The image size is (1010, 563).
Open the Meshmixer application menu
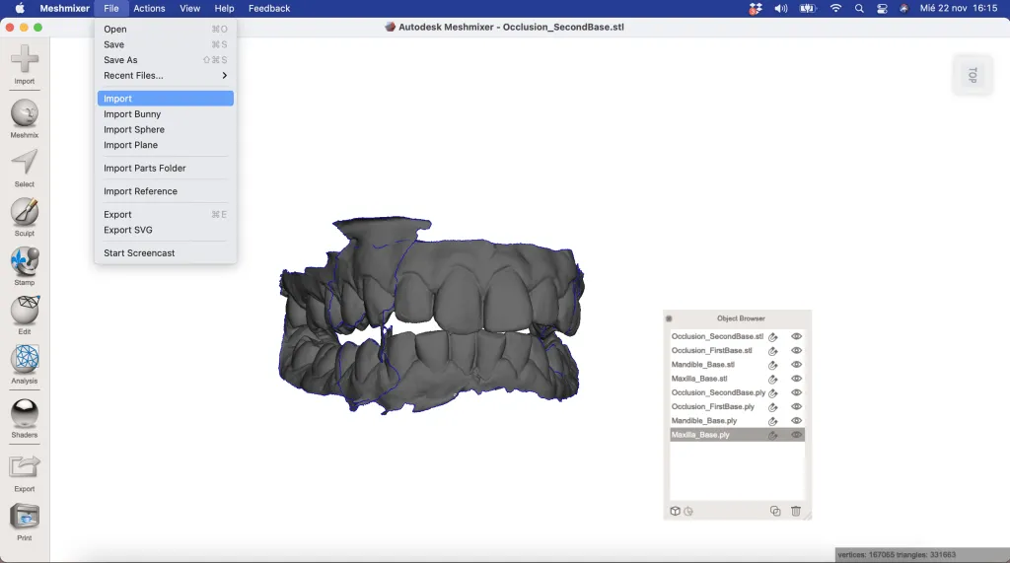coord(64,8)
